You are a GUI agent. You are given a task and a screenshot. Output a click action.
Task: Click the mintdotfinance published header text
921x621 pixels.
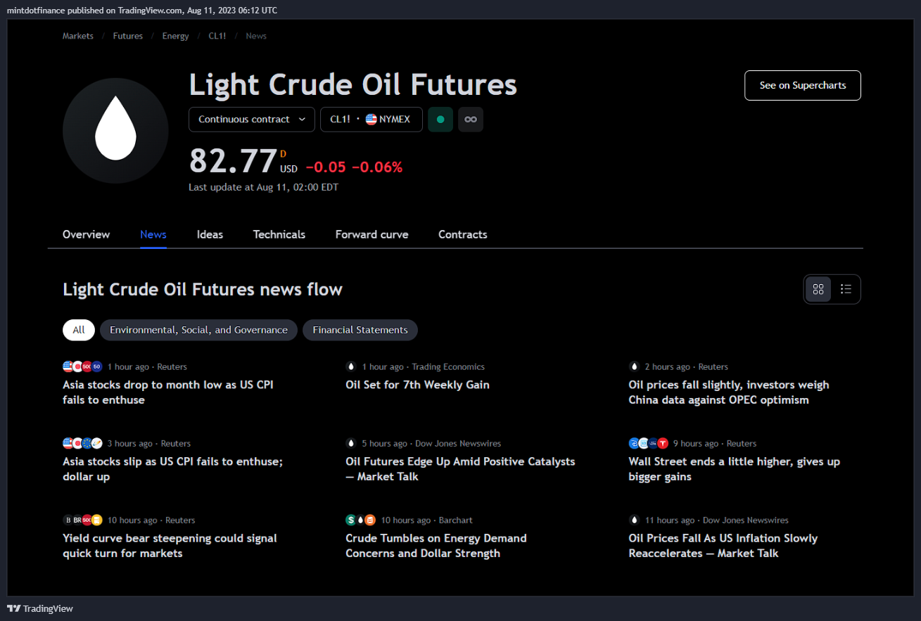(141, 11)
